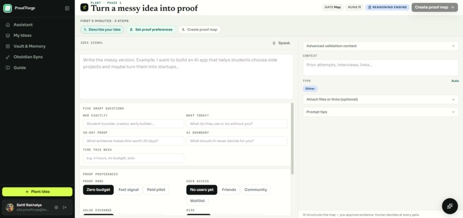The width and height of the screenshot is (463, 218).
Task: Click the AI boundary field
Action: click(x=237, y=141)
